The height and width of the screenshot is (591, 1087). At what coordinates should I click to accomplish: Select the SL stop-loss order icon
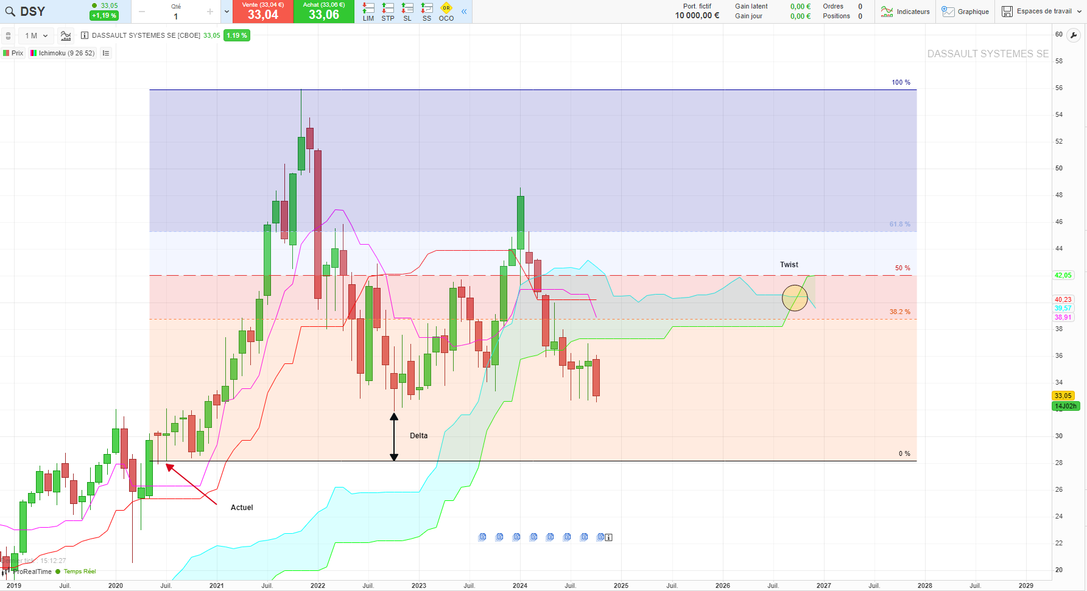pos(407,12)
